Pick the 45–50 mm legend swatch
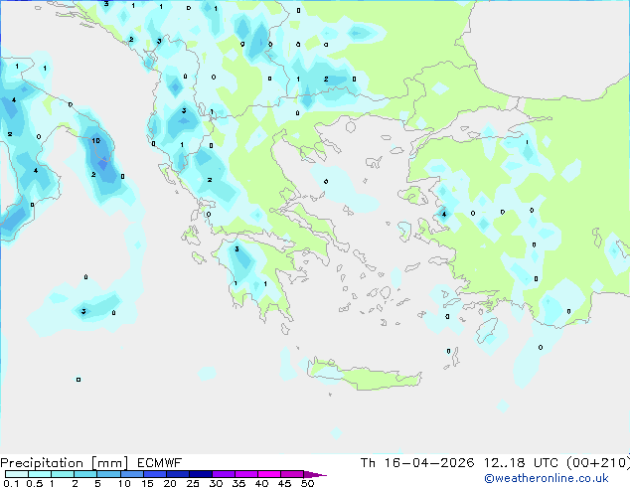Image resolution: width=630 pixels, height=487 pixels. coord(292,474)
